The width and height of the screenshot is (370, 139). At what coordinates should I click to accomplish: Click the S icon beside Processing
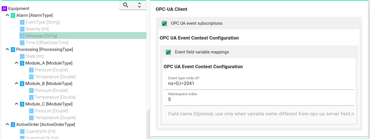[x=13, y=49]
